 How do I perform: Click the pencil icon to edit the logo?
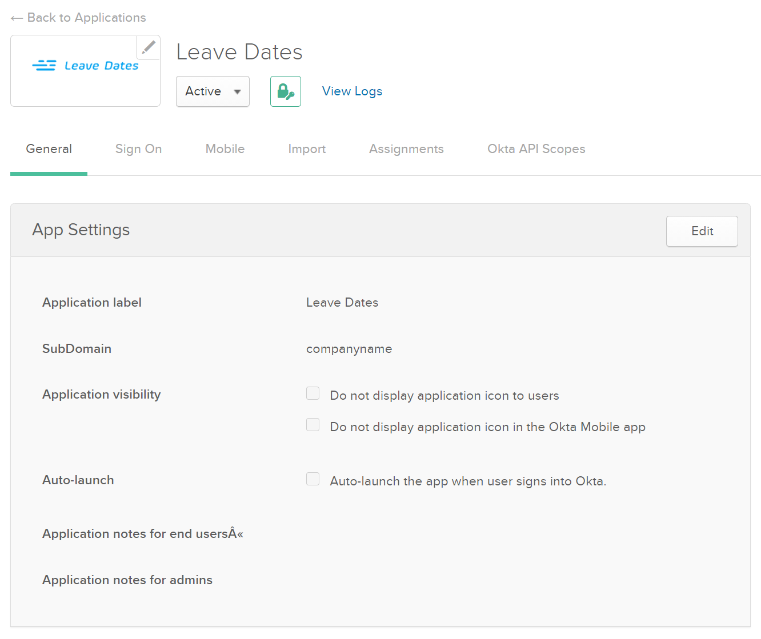[149, 47]
